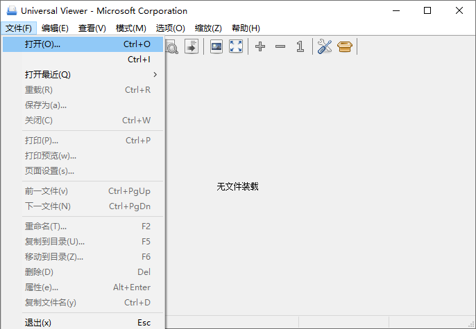The height and width of the screenshot is (329, 476).
Task: Select 打印(P)... menu entry
Action: click(83, 141)
